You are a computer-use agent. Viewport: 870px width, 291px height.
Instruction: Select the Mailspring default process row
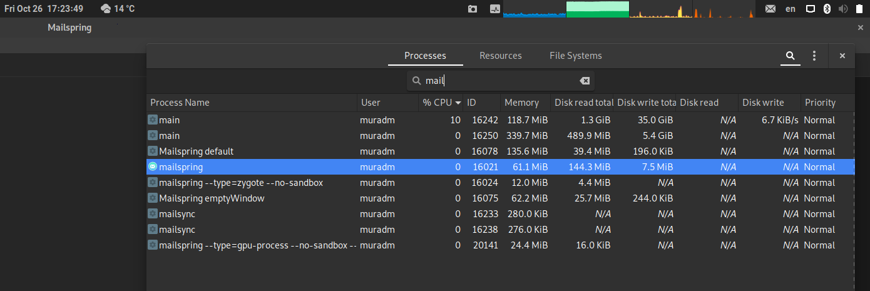[x=501, y=151]
